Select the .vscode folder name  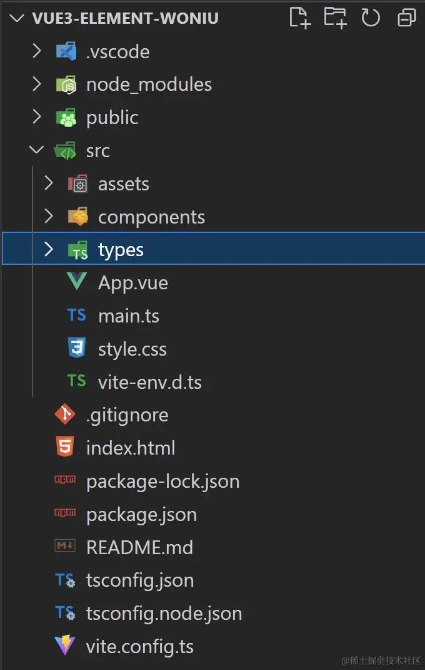[117, 52]
